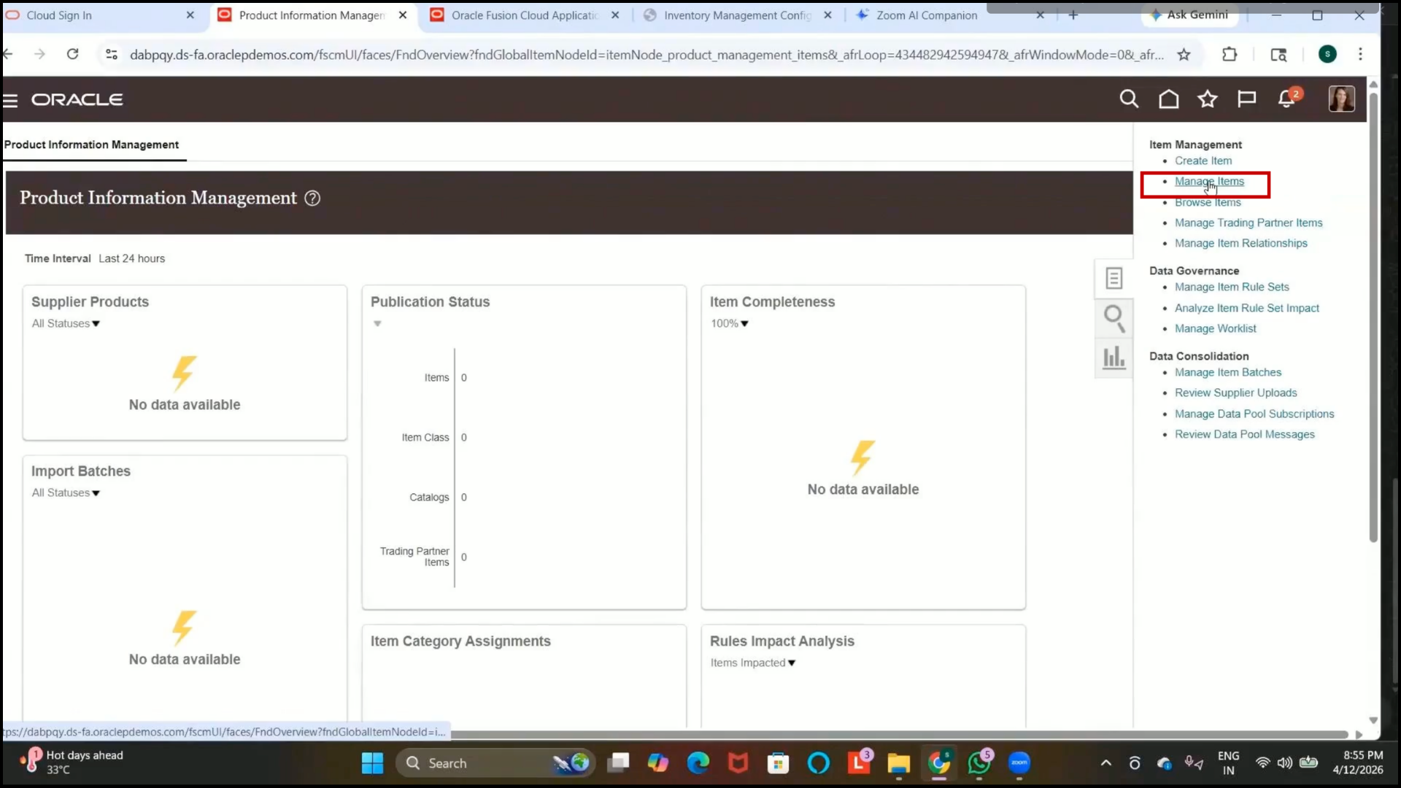Screen dimensions: 1401x788
Task: Open the Watchlist flag icon
Action: pos(1246,98)
